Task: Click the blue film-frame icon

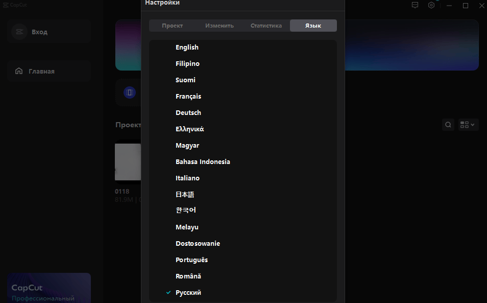Action: pos(130,92)
